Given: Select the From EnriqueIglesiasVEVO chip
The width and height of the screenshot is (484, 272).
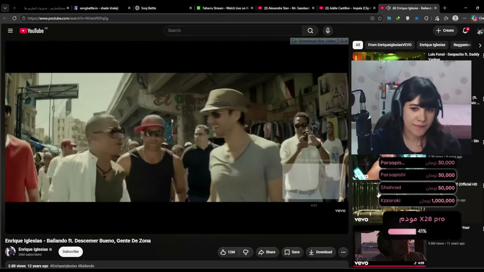Looking at the screenshot, I should (x=390, y=45).
